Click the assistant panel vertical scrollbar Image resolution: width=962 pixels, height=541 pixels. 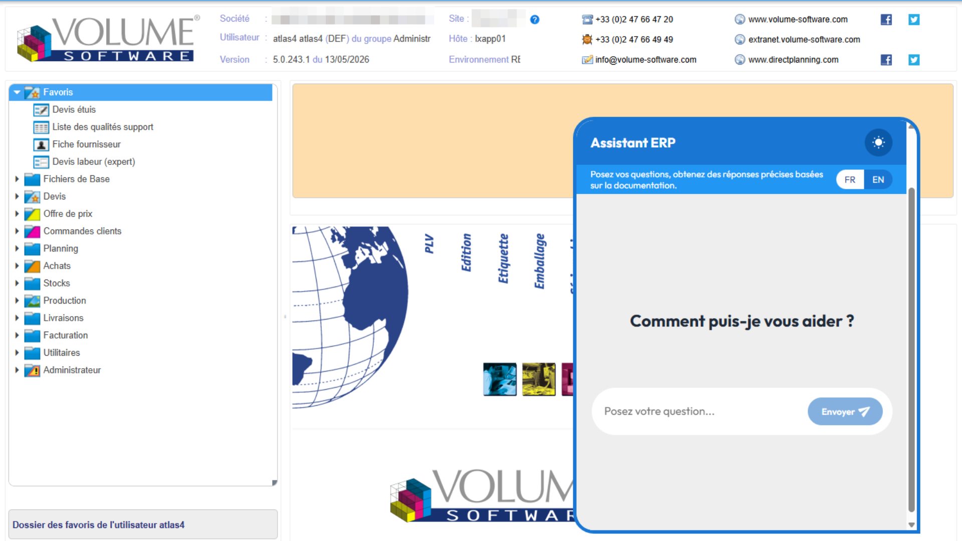coord(911,350)
